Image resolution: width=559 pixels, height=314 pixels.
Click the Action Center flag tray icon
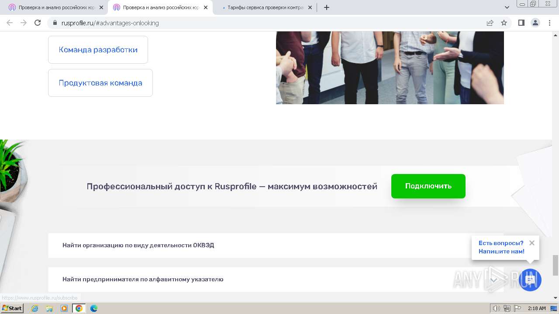tap(517, 308)
